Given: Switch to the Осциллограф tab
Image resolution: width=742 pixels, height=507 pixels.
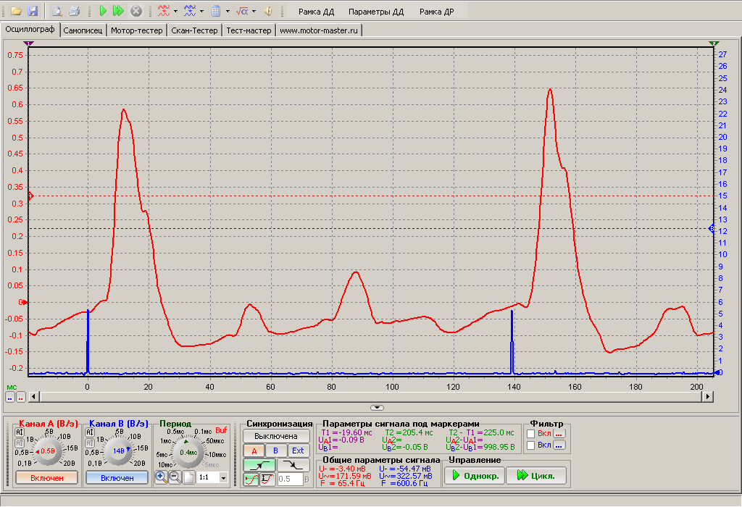Looking at the screenshot, I should point(30,29).
